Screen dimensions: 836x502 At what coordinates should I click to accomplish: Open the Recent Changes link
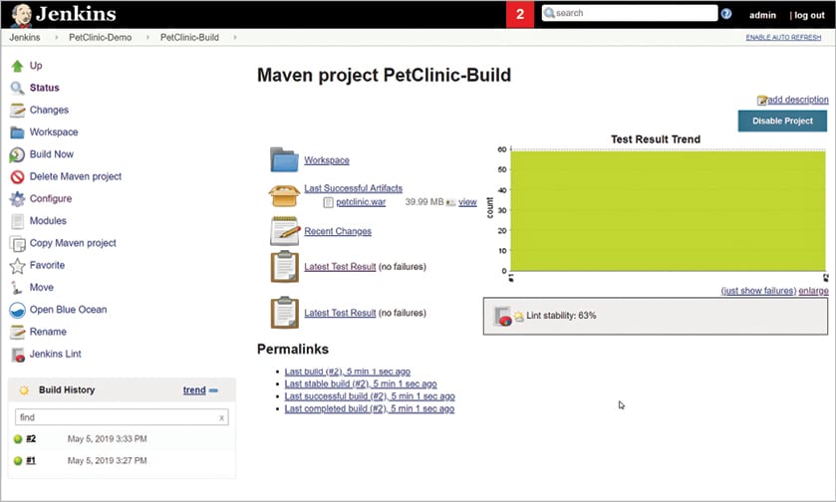(338, 231)
